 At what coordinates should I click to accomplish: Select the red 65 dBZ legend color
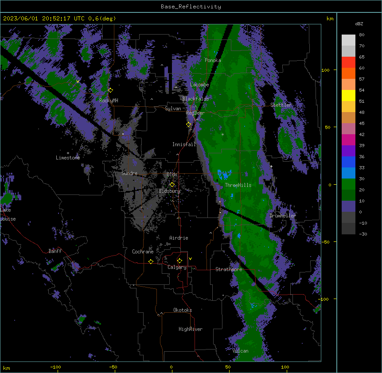point(348,62)
